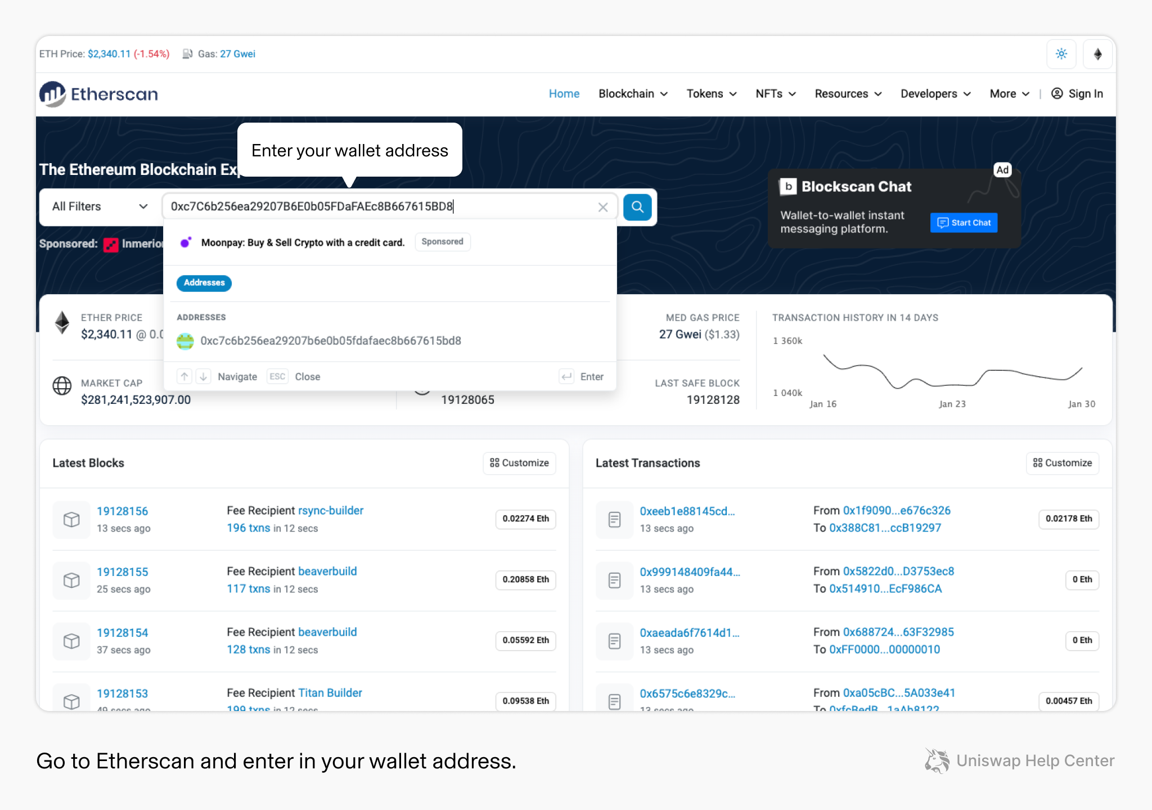The width and height of the screenshot is (1152, 810).
Task: Click the blue search magnifier button
Action: tap(637, 207)
